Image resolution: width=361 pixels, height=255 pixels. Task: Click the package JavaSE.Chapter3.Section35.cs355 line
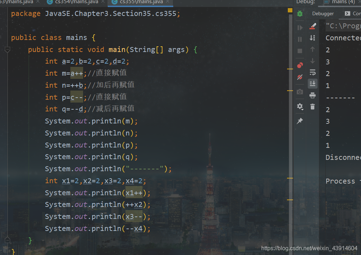coord(95,13)
